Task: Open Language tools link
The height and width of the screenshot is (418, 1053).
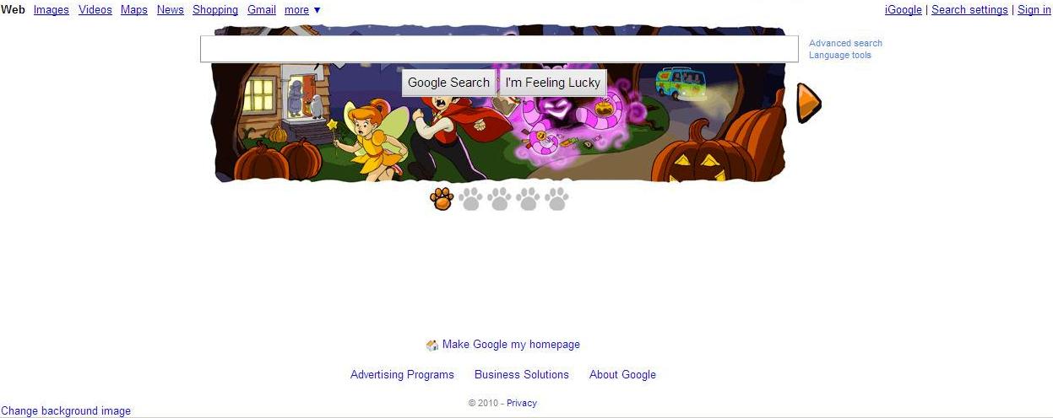Action: [840, 55]
